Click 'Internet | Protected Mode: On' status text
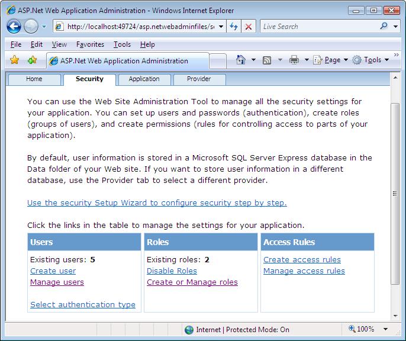Viewport: 406px width, 341px height. tap(243, 330)
